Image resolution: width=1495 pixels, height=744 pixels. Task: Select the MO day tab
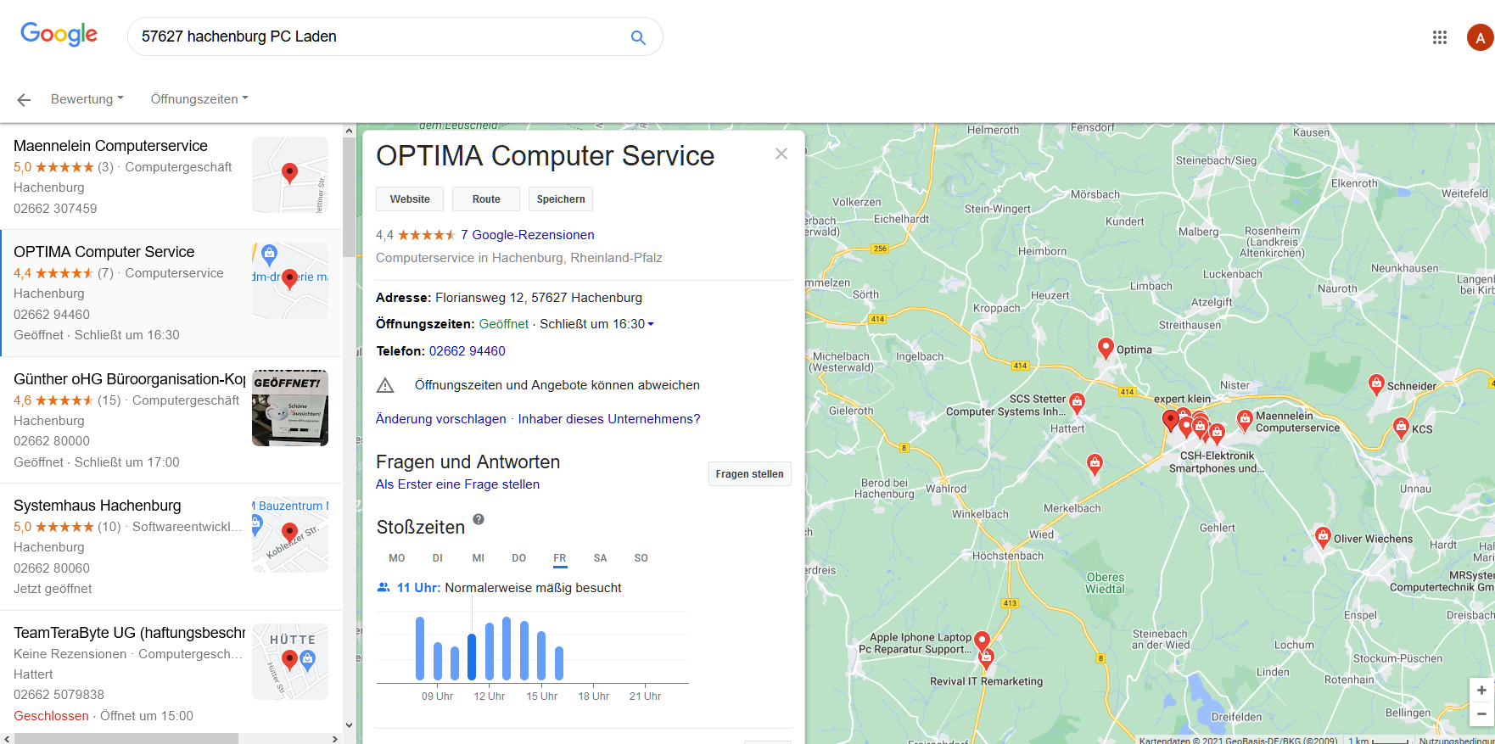[396, 558]
